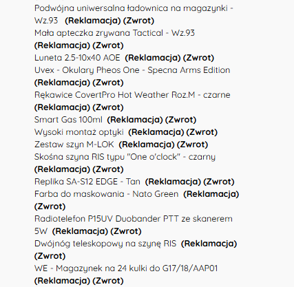Open Reklamacja for Podwójna uniwersalna ładownica Wz.93
Screen dimensions: 294x287
tap(93, 21)
